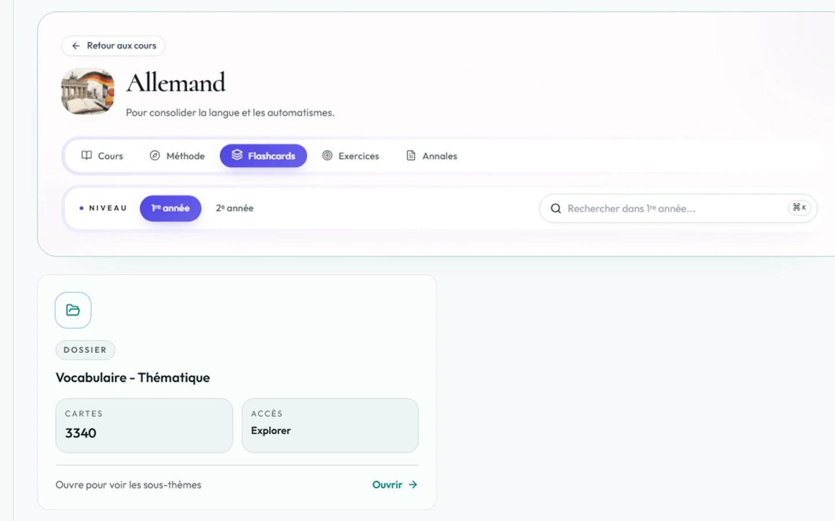Click the Allemand course thumbnail image
The width and height of the screenshot is (835, 521).
88,91
